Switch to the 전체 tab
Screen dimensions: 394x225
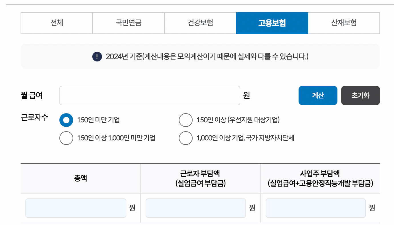[56, 23]
